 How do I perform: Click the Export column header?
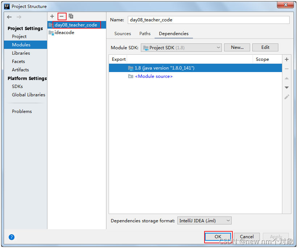(119, 59)
